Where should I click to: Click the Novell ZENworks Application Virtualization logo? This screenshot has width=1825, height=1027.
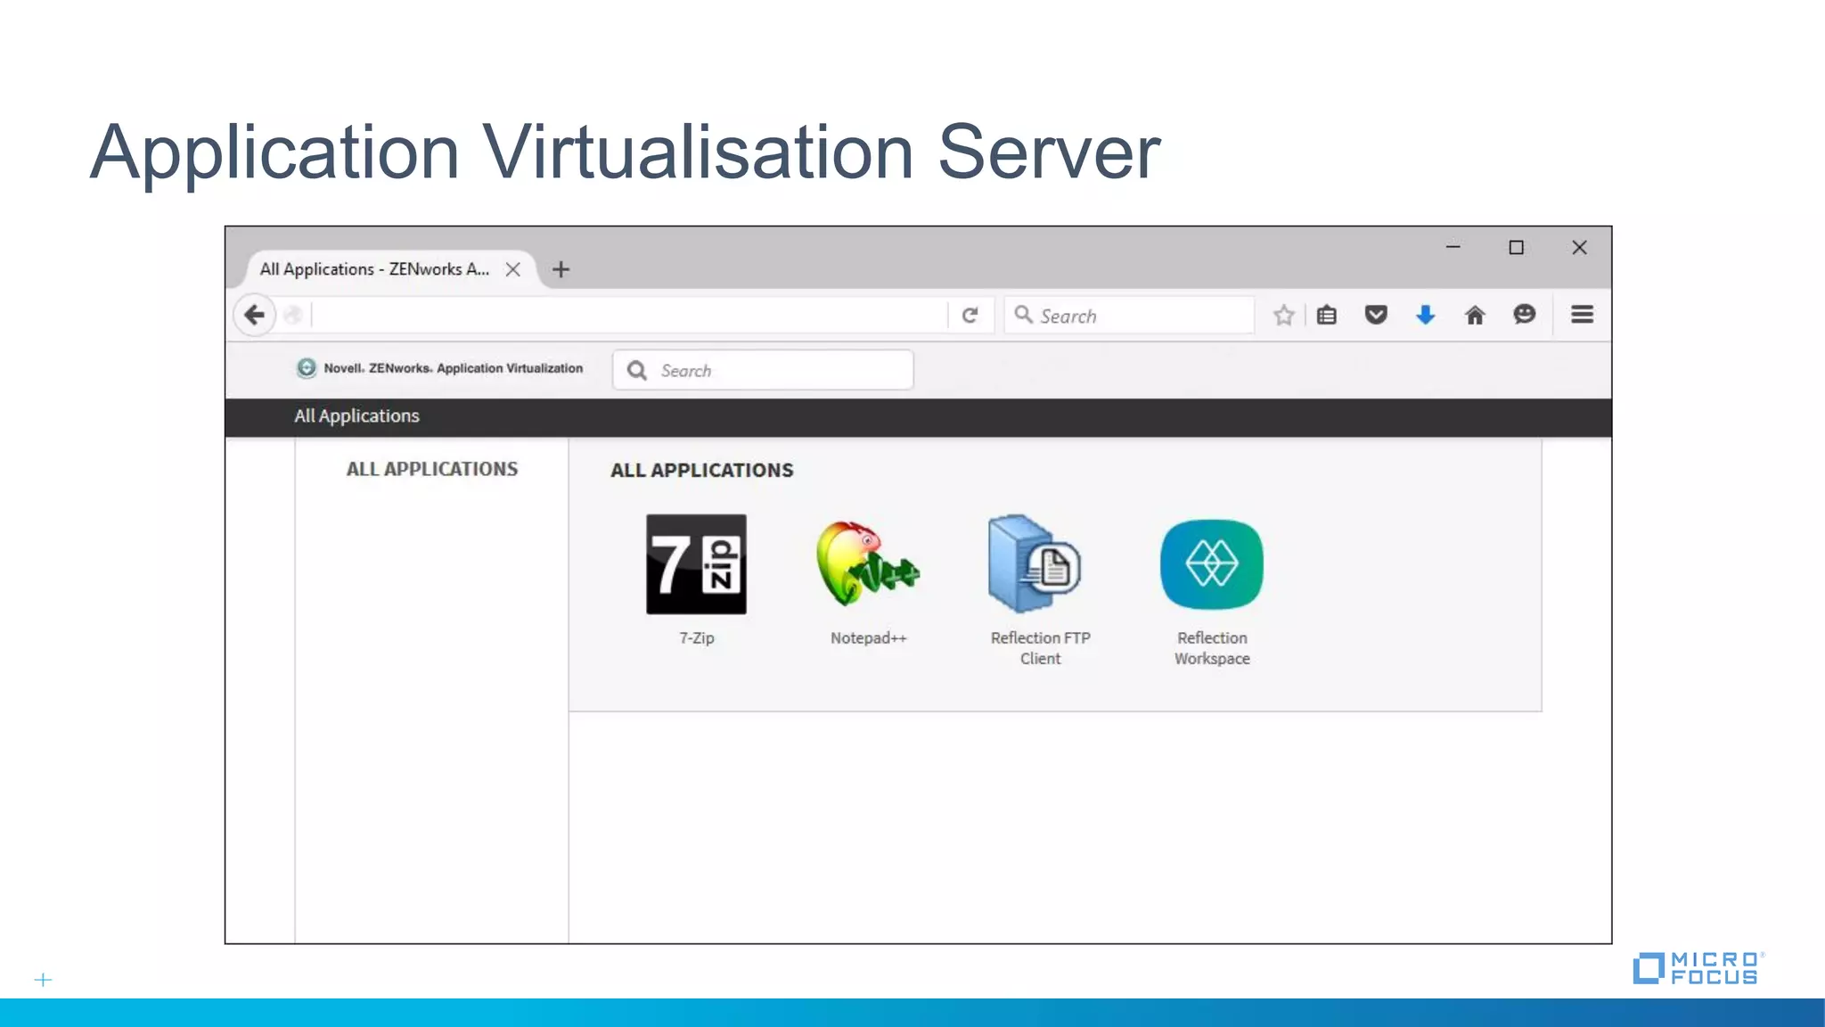point(439,368)
